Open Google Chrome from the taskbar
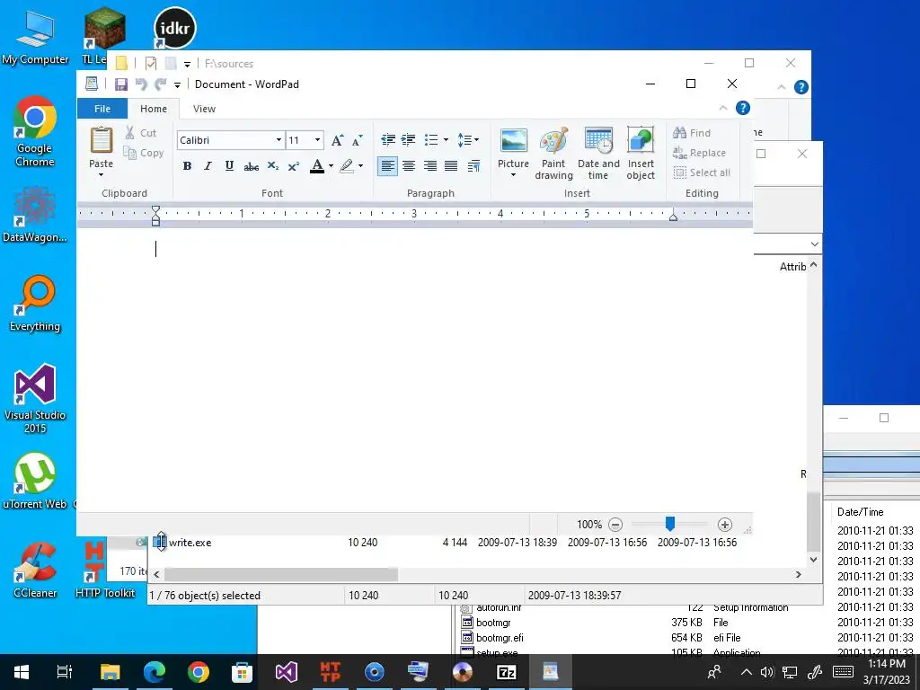 pos(199,672)
